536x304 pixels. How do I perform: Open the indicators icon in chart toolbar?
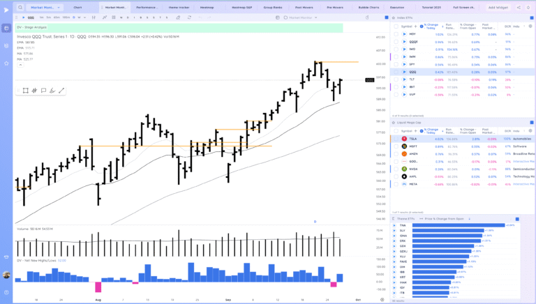click(x=105, y=17)
